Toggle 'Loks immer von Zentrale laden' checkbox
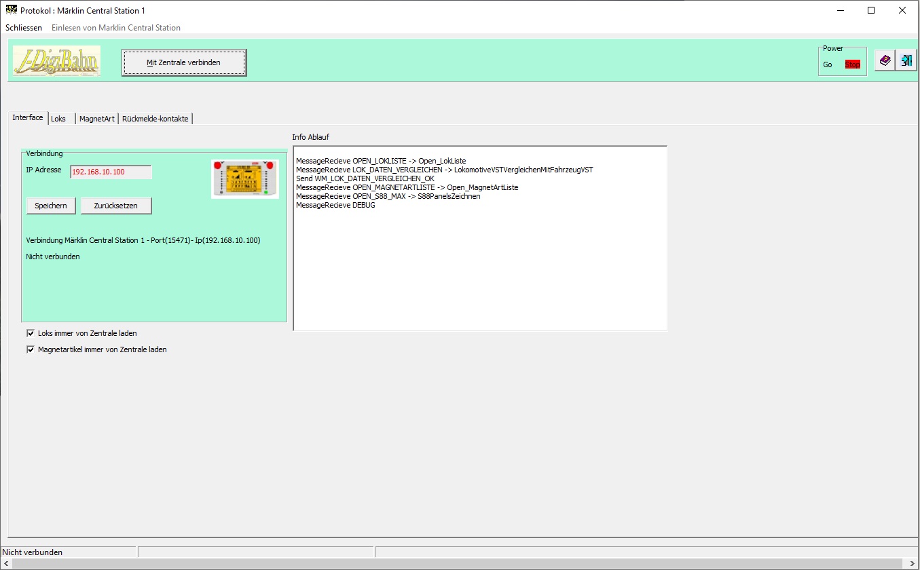 click(31, 333)
